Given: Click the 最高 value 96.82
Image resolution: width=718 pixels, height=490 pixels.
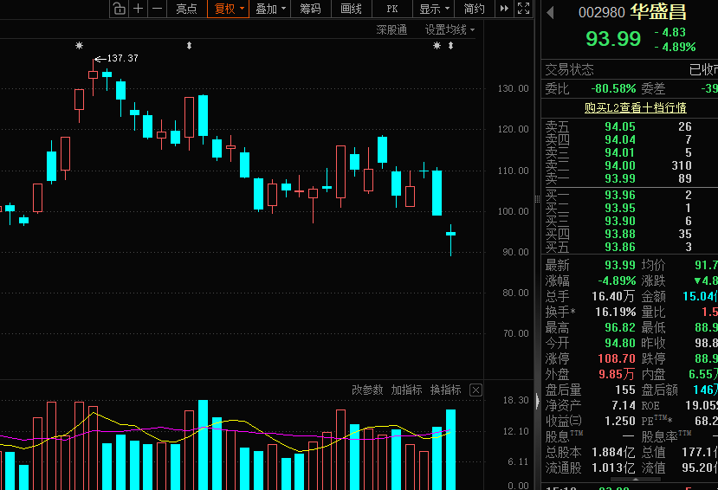Looking at the screenshot, I should coord(619,327).
